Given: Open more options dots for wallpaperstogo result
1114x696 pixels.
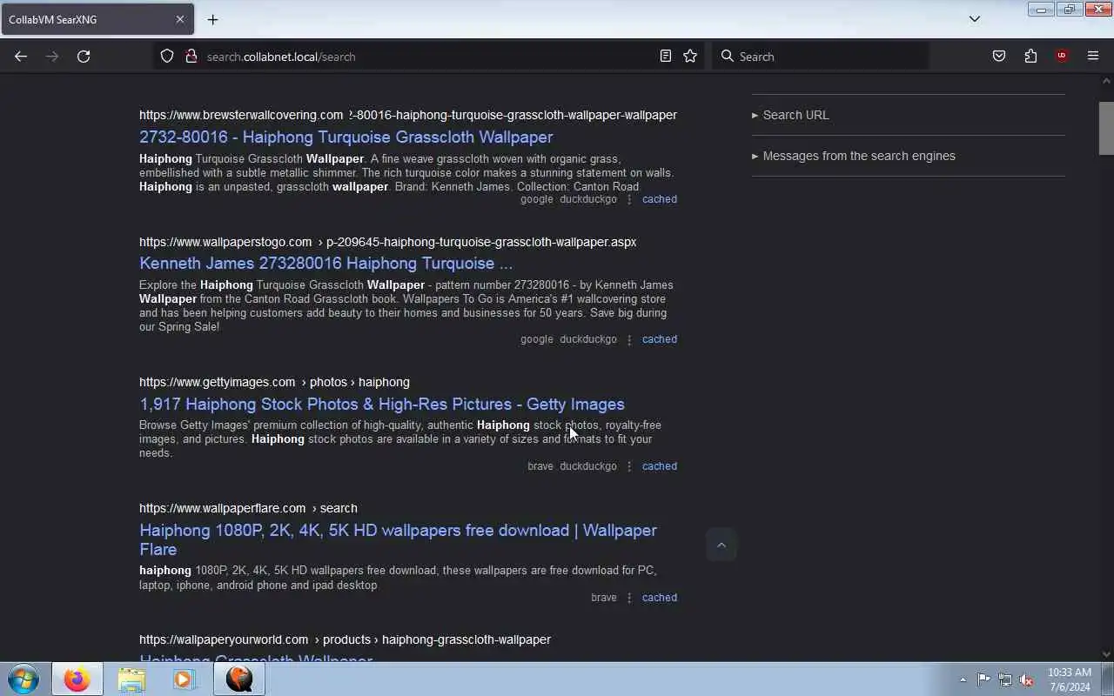Looking at the screenshot, I should click(x=629, y=339).
